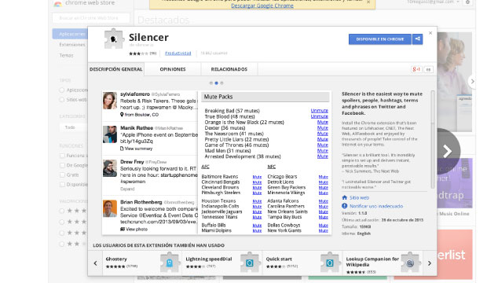
Task: Click the top star rating radio button
Action: click(62, 211)
